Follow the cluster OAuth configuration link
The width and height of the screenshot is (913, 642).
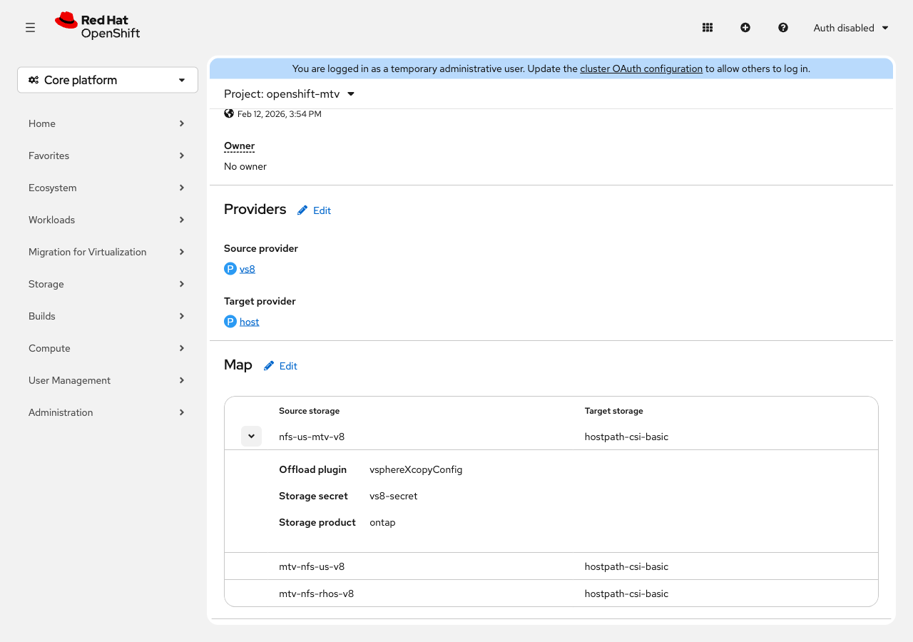641,69
